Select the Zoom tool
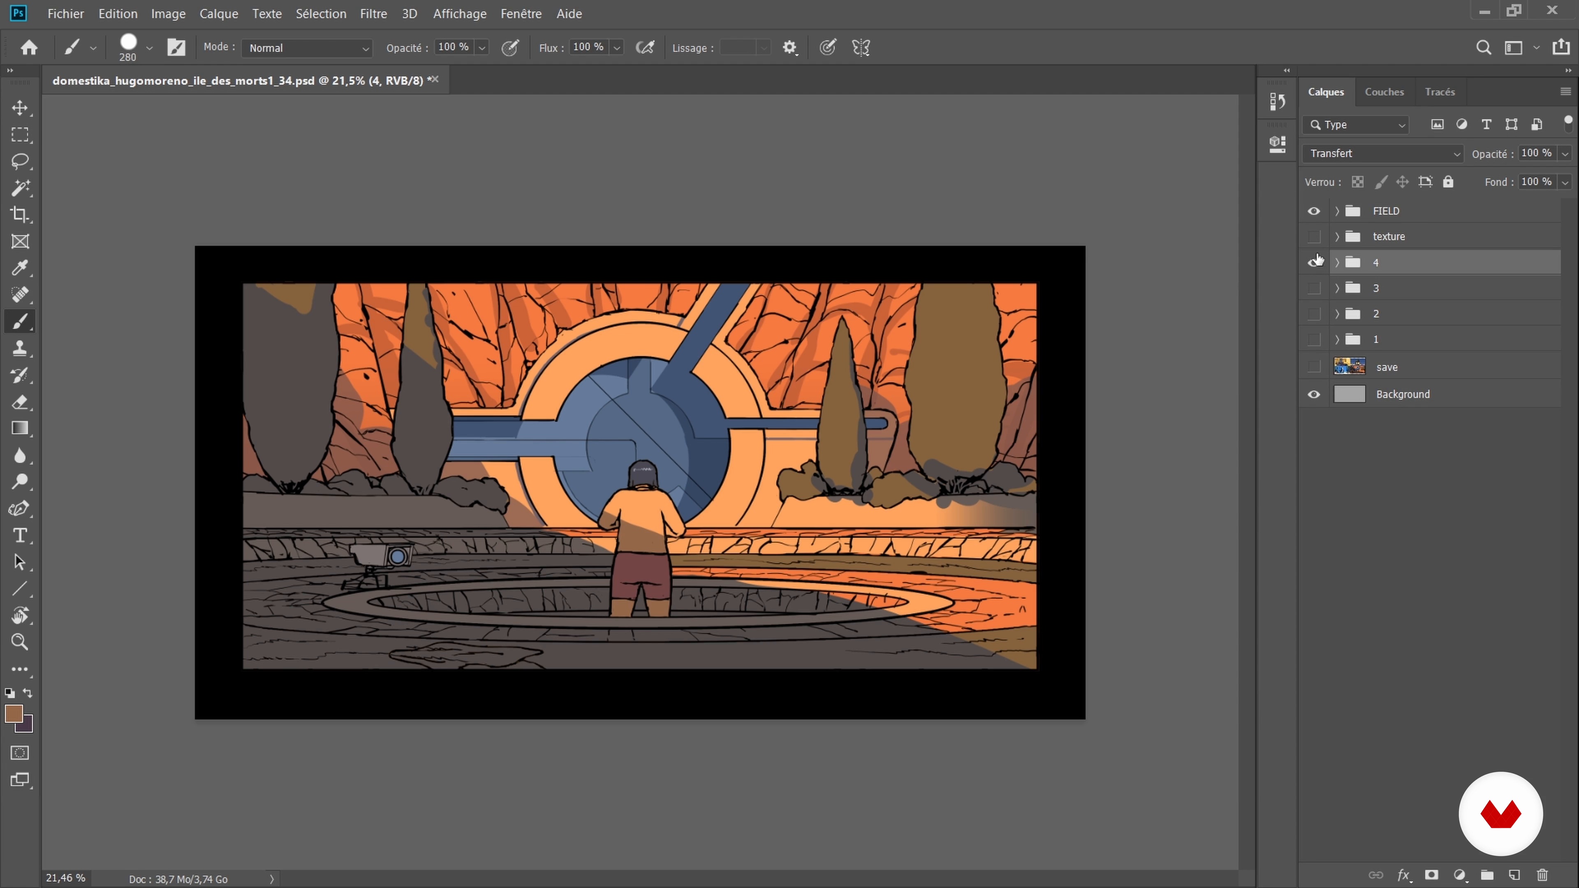 click(x=20, y=642)
